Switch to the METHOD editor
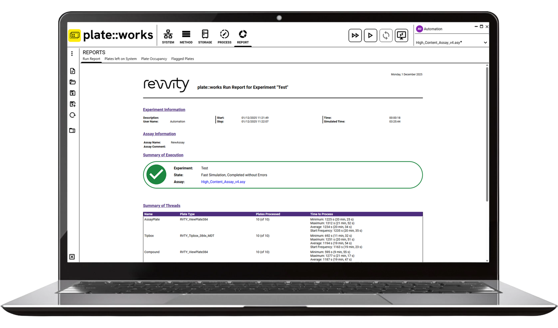558x328 pixels. click(186, 36)
